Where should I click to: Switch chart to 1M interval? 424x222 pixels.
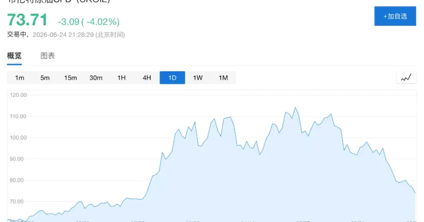(x=223, y=78)
